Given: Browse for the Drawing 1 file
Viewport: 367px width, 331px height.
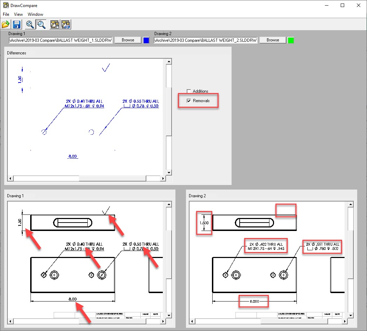Looking at the screenshot, I should tap(128, 40).
